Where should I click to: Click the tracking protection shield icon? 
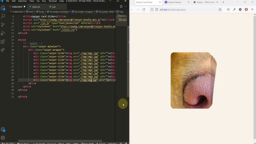152,10
